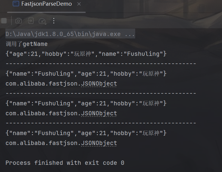Click the camera Dump Threads icon

click(x=19, y=21)
